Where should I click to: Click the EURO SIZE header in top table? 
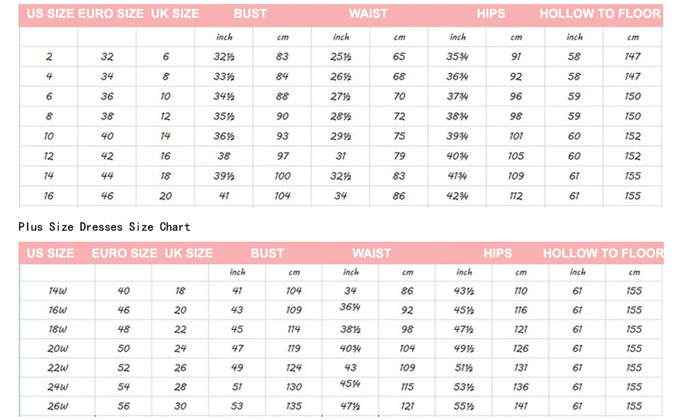click(x=111, y=14)
